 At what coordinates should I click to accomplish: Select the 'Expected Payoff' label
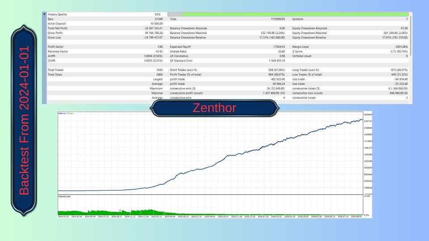click(x=180, y=47)
